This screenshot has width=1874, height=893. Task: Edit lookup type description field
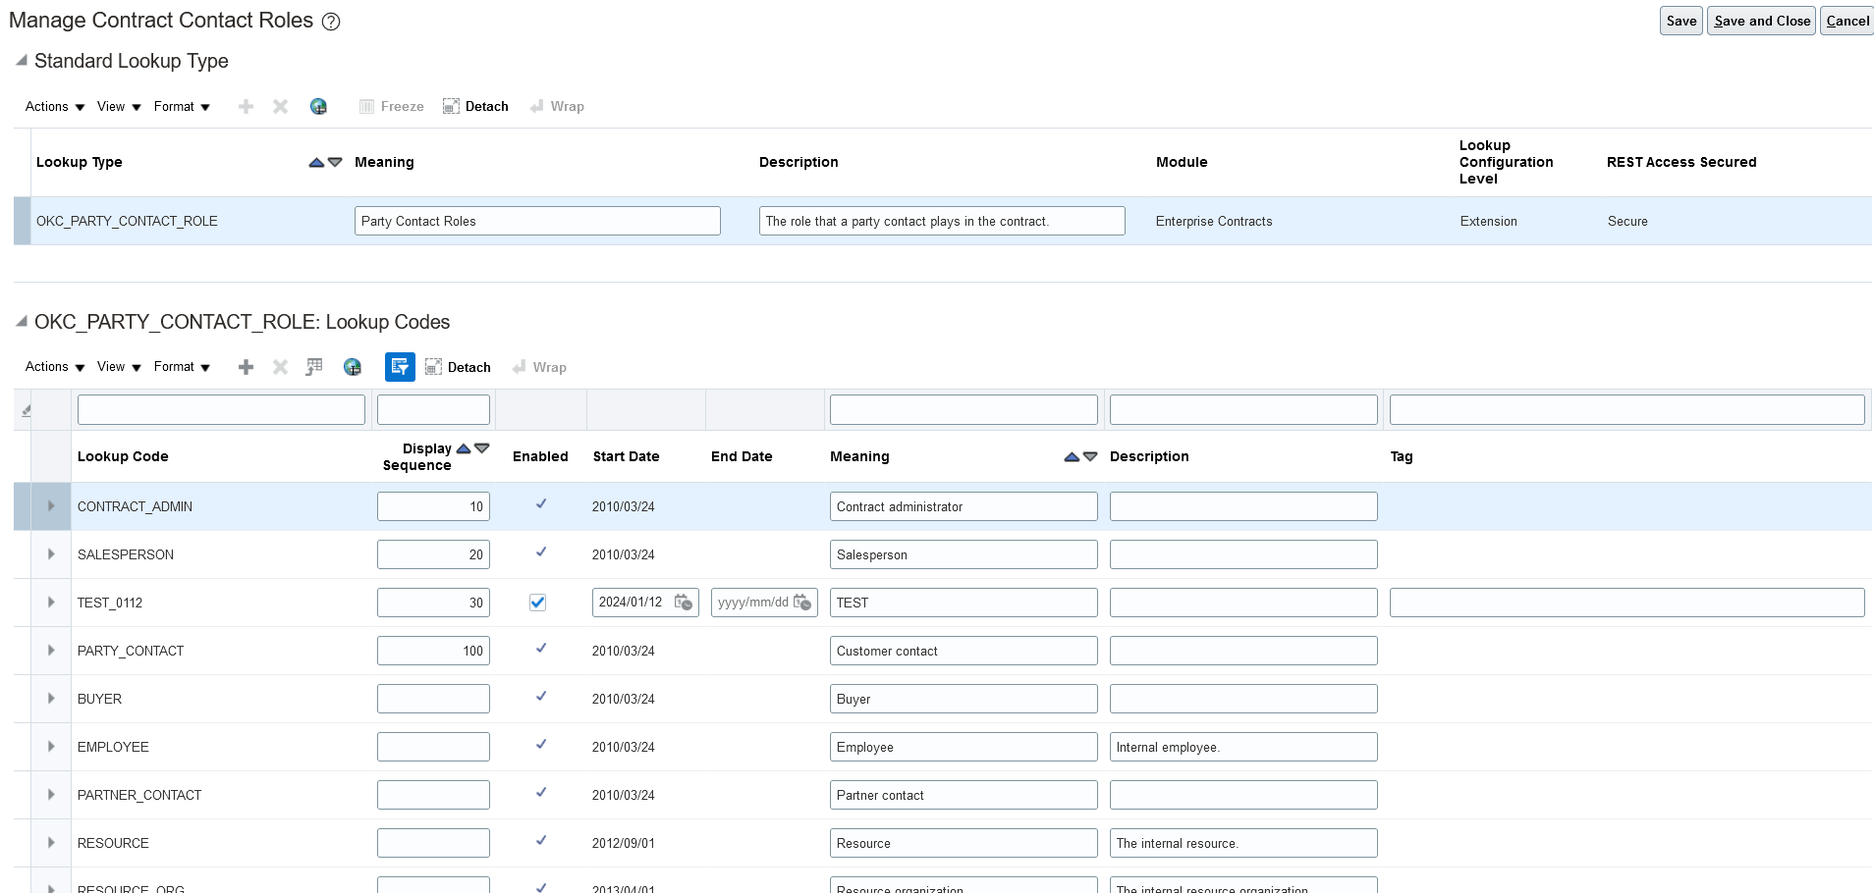point(942,221)
